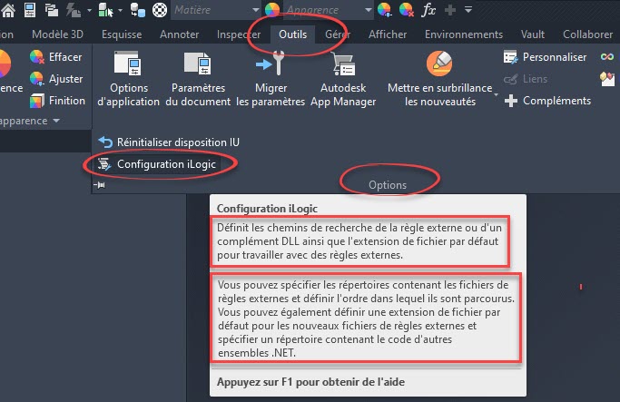This screenshot has height=402, width=620.
Task: Switch to the Esquisse tab
Action: pyautogui.click(x=121, y=34)
